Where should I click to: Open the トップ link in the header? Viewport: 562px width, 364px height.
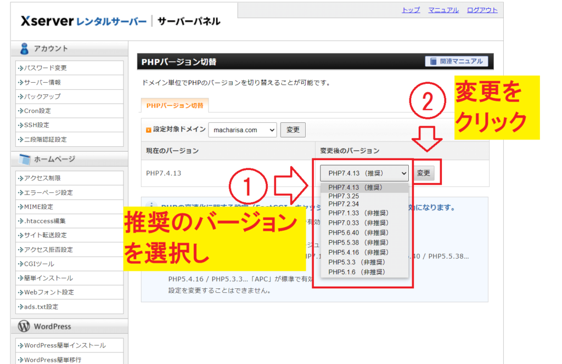click(411, 10)
